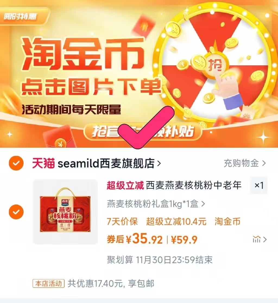Screen dimensions: 278x303
Task: Tap the pointing hand graphic on the wheel
Action: coord(228,91)
